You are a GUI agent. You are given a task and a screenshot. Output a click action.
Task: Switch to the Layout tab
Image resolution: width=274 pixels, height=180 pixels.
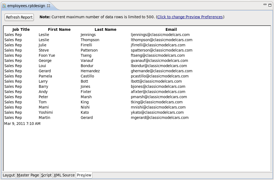(9, 175)
